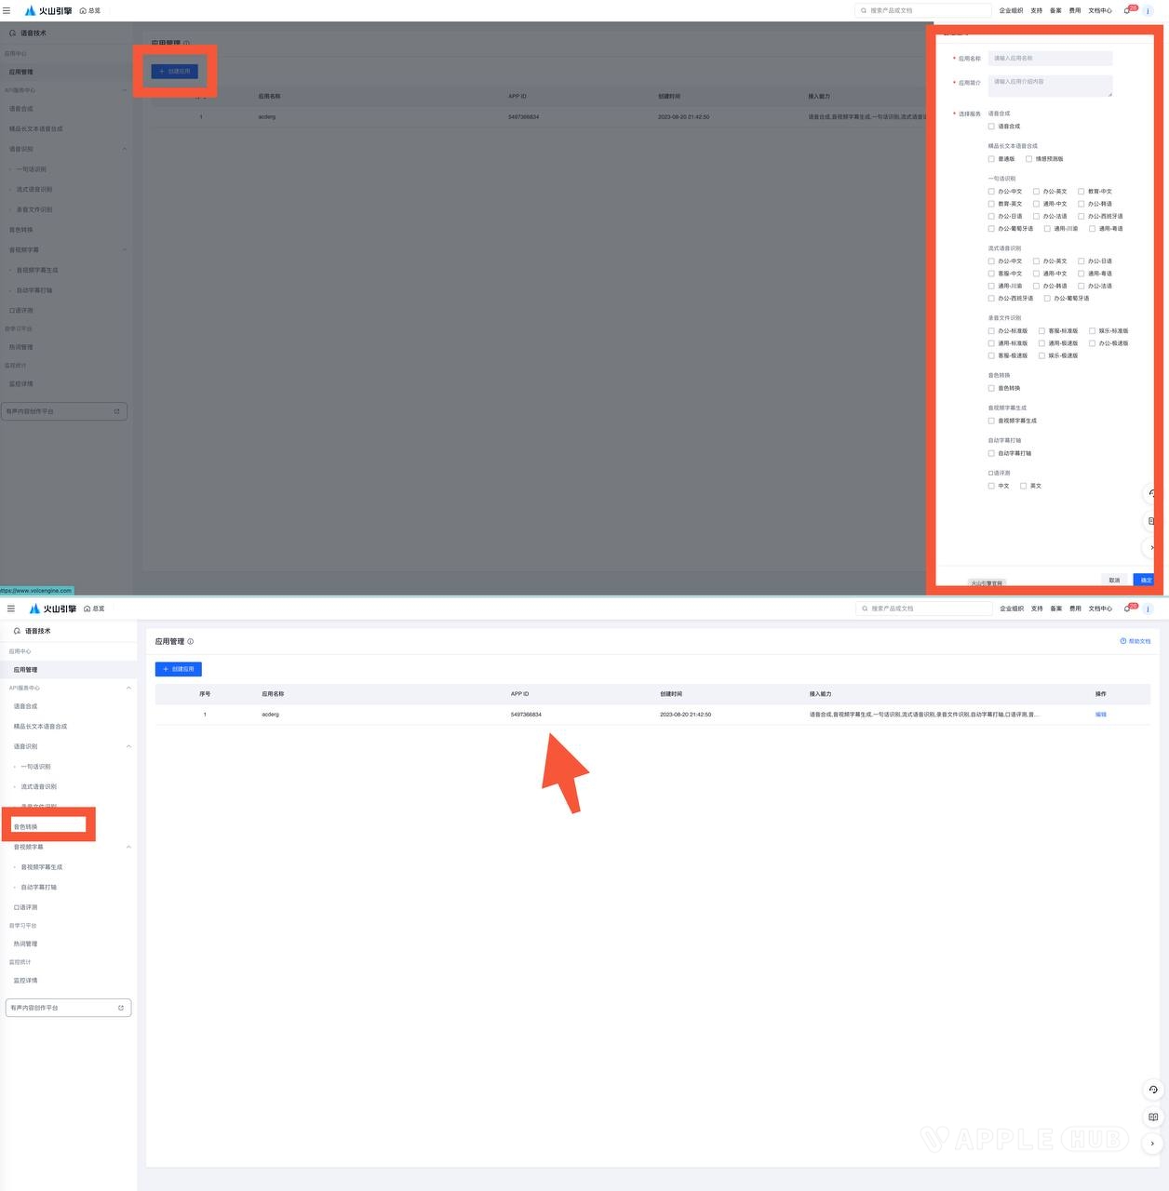Click the info icon beside the lower 应用管理 title
Viewport: 1169px width, 1191px height.
(x=191, y=642)
